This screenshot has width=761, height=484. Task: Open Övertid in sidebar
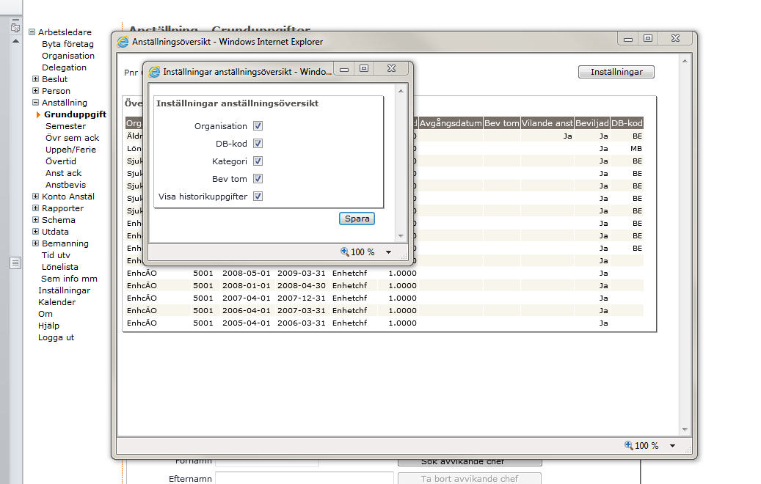click(61, 161)
